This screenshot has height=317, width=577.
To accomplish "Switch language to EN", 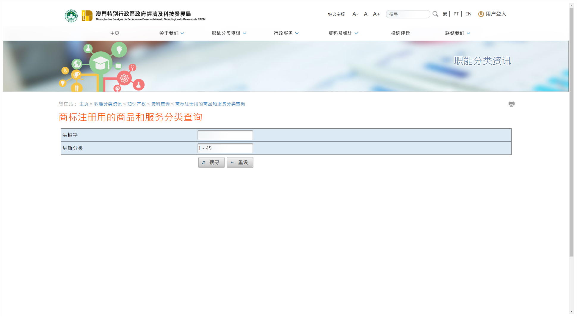I will coord(468,14).
